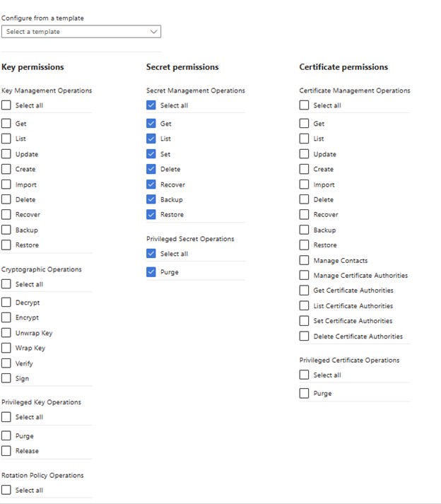Tick the Decrypt cryptographic operation

[6, 303]
